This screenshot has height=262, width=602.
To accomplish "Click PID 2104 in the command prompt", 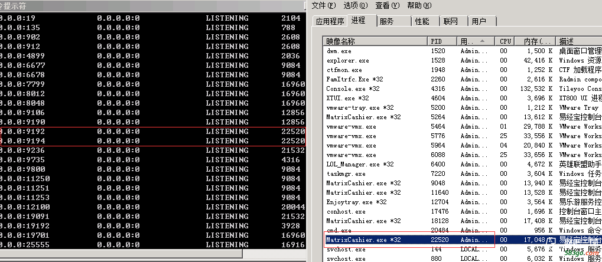I will point(291,18).
